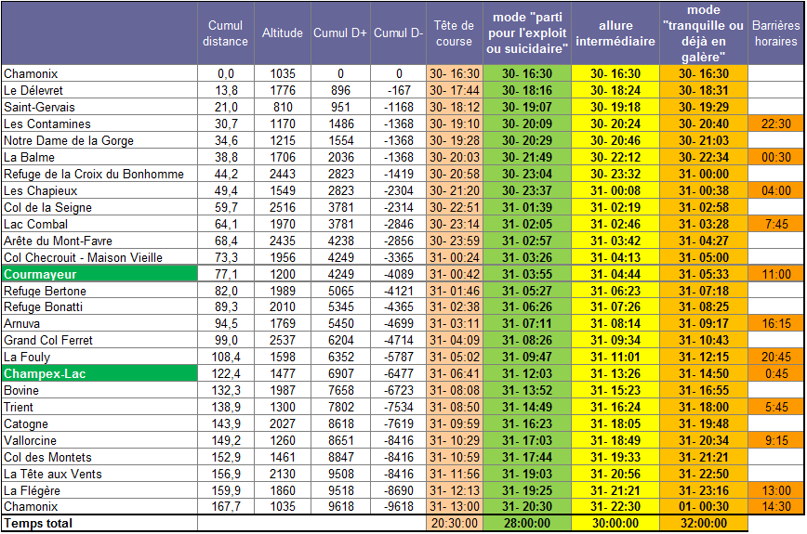Viewport: 807px width, 534px height.
Task: Select the 'Barrières horaires' header
Action: click(x=775, y=33)
